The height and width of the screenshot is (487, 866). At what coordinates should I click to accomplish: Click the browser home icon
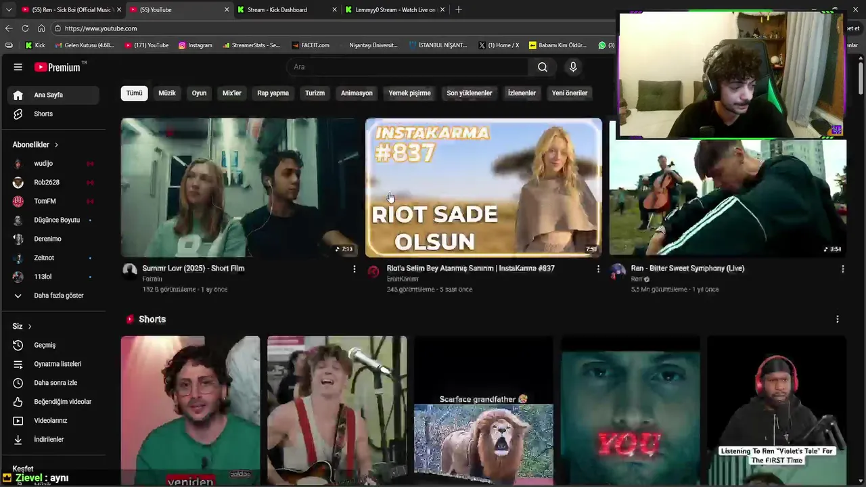pos(41,28)
